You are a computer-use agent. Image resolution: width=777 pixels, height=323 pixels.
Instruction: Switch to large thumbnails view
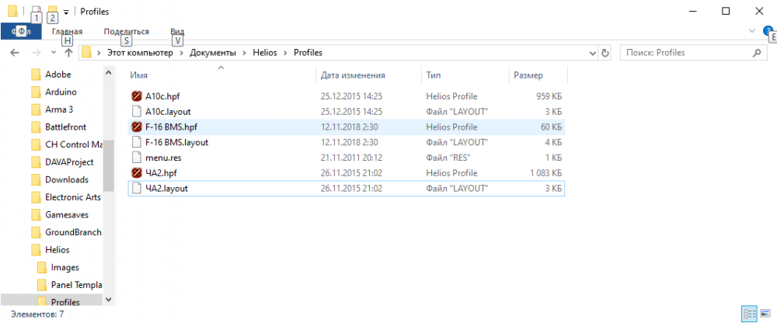[x=765, y=313]
